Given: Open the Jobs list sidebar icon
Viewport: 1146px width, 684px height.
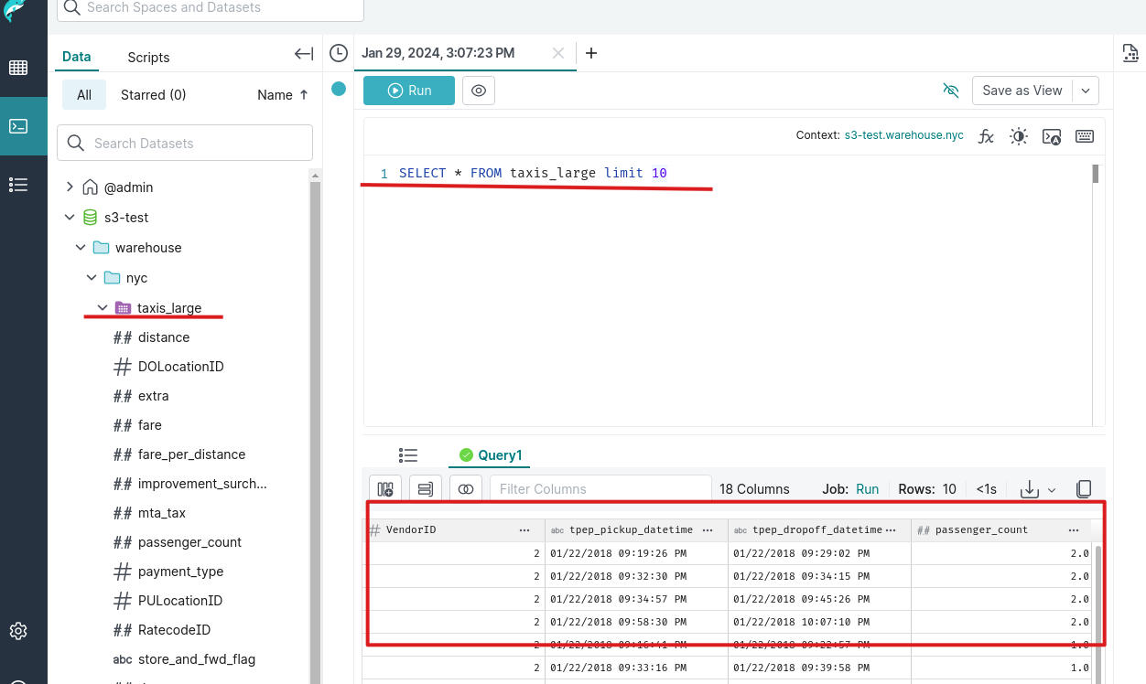Looking at the screenshot, I should (x=18, y=185).
